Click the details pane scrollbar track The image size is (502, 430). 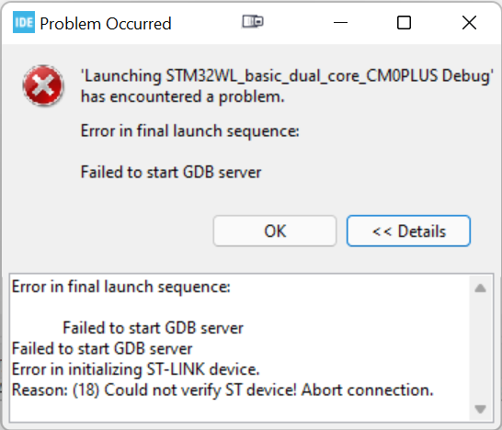(x=480, y=348)
